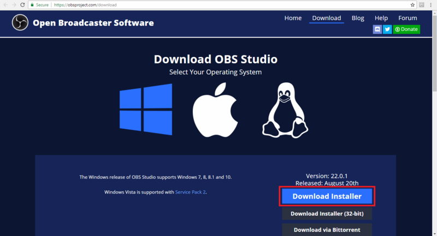Go back using the browser arrow
Screen dimensions: 437x236
pos(5,5)
